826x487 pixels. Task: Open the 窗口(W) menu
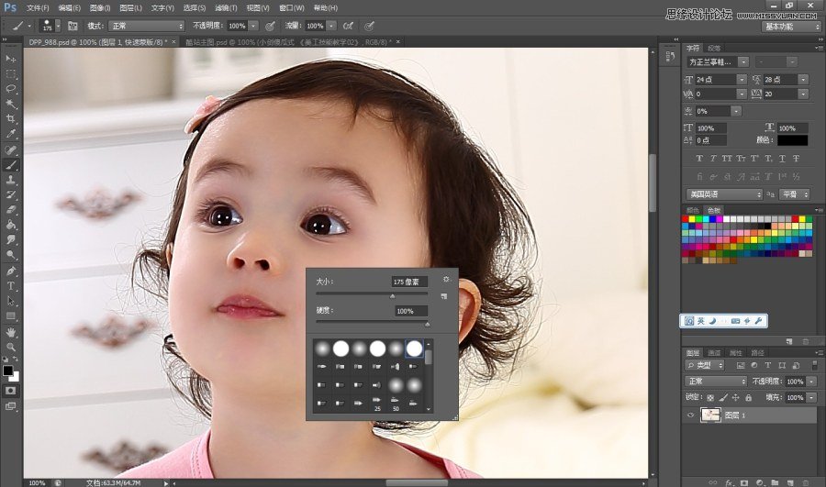291,8
